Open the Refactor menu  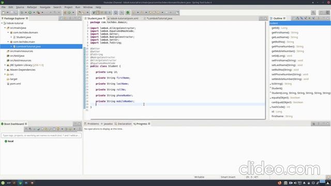[x=32, y=7]
